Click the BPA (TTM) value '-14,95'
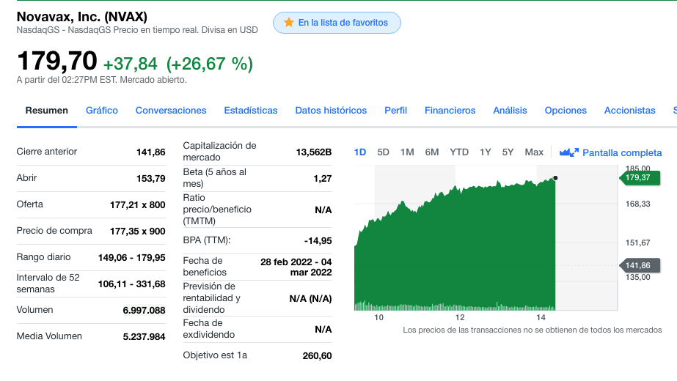The height and width of the screenshot is (381, 677). pyautogui.click(x=318, y=241)
